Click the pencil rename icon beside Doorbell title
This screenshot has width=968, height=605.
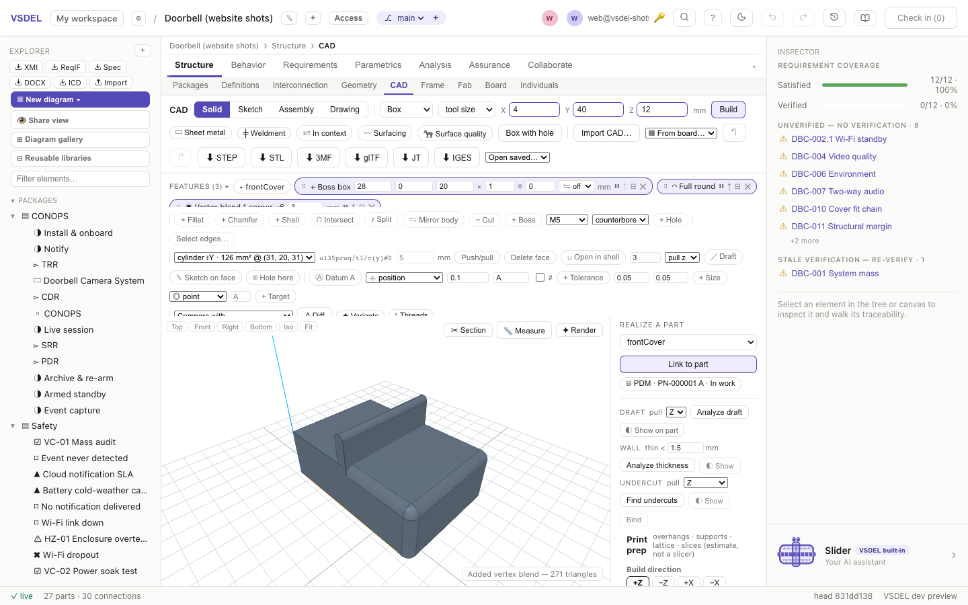[x=289, y=18]
